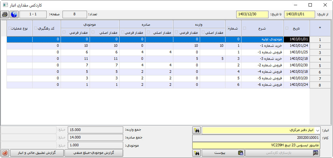333x158 pixels.
Task: Click the binoculars icon left of the پیوست button
Action: (x=197, y=153)
